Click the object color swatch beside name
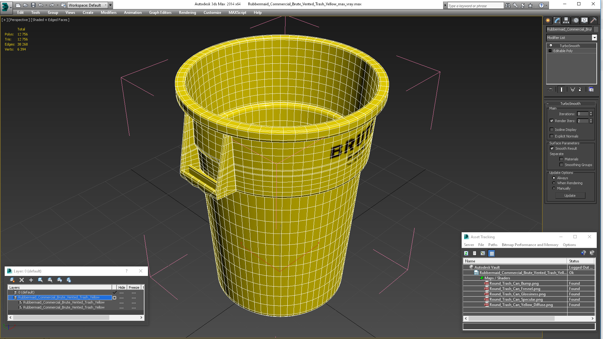The image size is (603, 339). (x=596, y=29)
